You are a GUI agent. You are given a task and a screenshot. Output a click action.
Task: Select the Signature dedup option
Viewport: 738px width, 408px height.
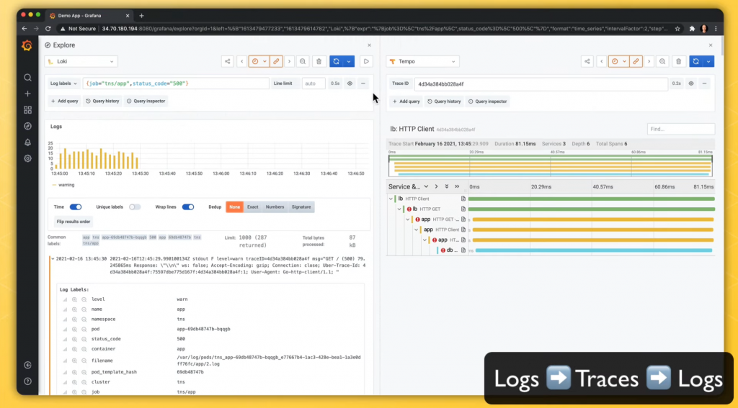[301, 207]
